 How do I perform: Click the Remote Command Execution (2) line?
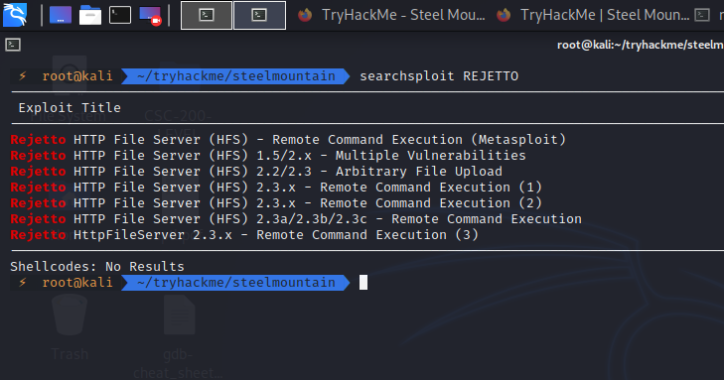pos(276,203)
